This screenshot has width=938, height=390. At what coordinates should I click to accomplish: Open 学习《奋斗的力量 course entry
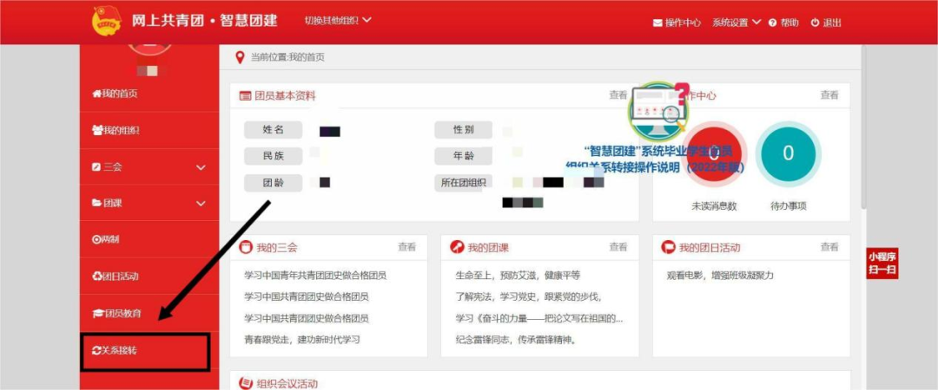point(539,318)
